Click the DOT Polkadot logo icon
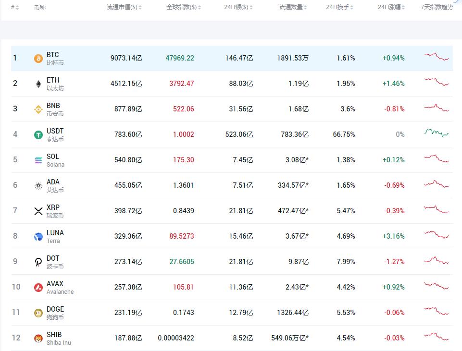462x351 pixels. (x=38, y=262)
